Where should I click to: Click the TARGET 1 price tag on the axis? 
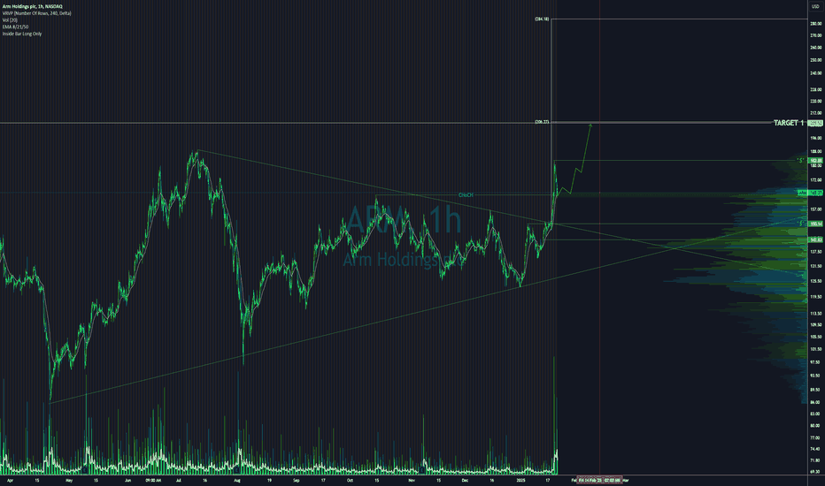pyautogui.click(x=815, y=124)
